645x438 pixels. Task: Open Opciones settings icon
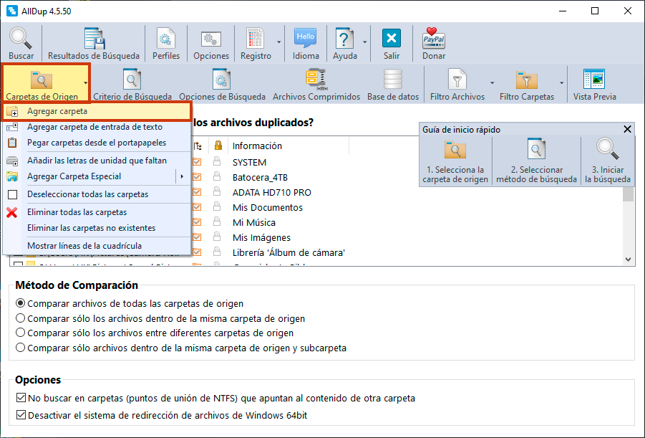(211, 39)
